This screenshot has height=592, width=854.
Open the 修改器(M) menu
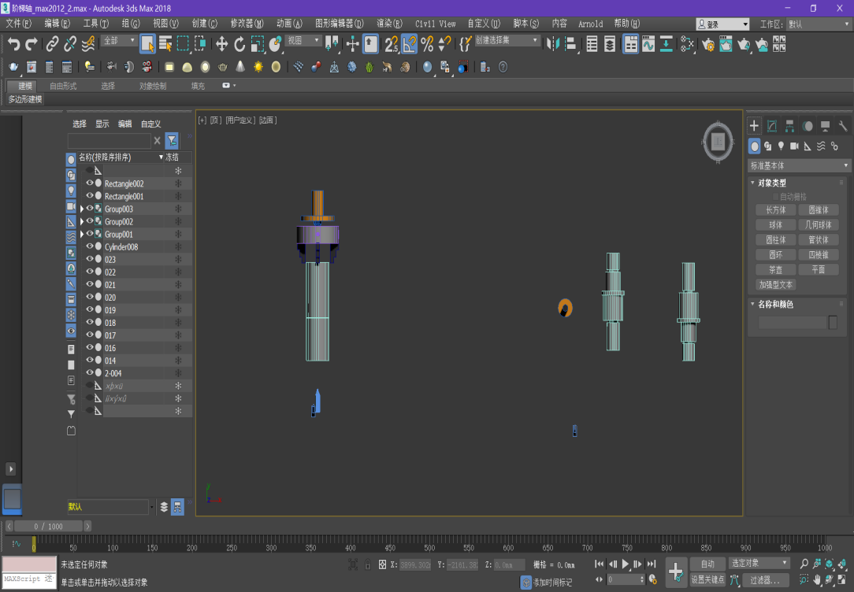(247, 24)
